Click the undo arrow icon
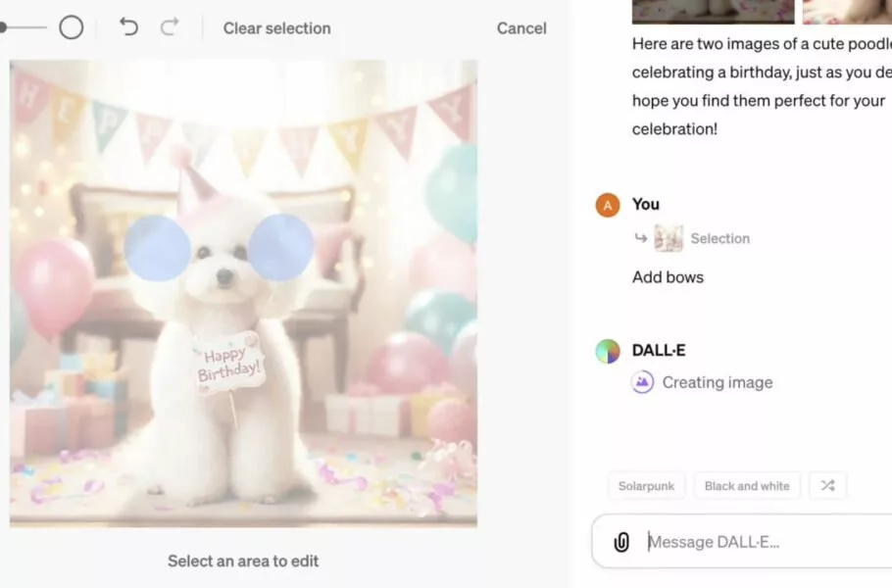892x588 pixels. (x=128, y=27)
